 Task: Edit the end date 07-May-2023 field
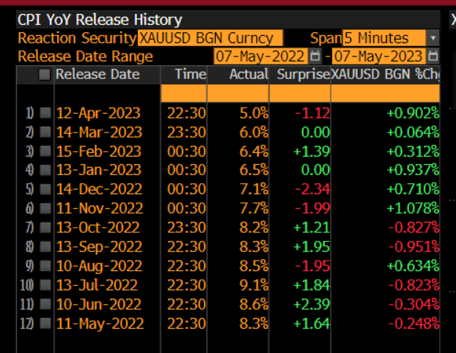378,56
